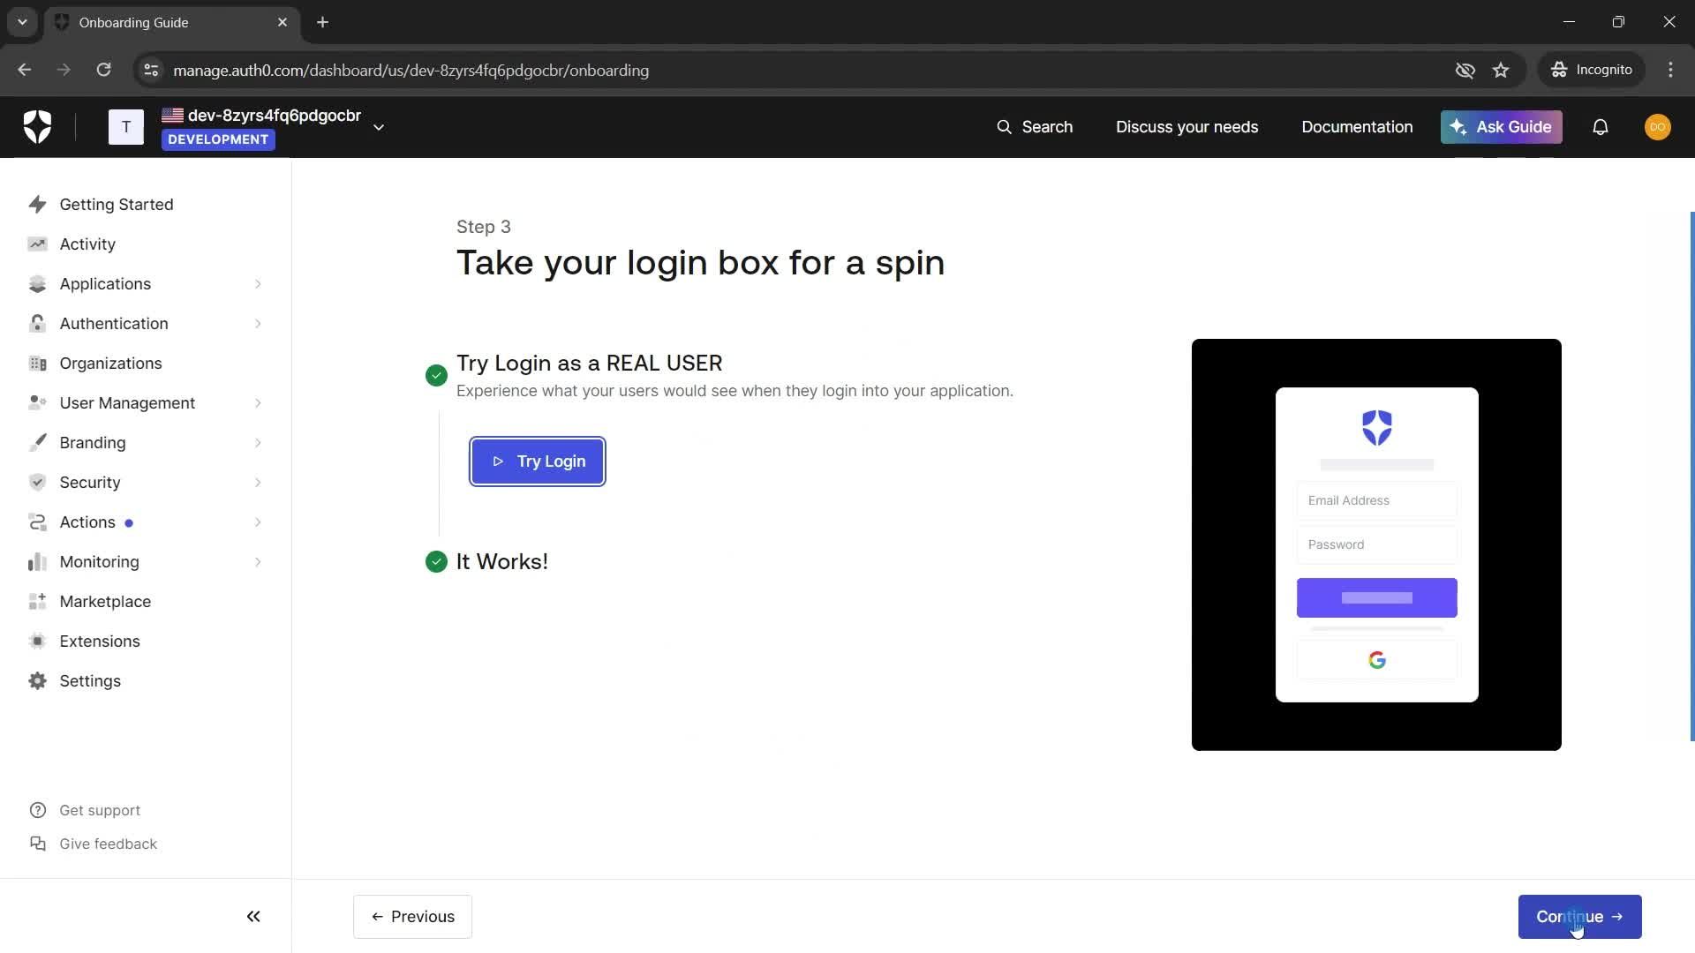1695x953 pixels.
Task: Open notifications bell
Action: [1601, 127]
